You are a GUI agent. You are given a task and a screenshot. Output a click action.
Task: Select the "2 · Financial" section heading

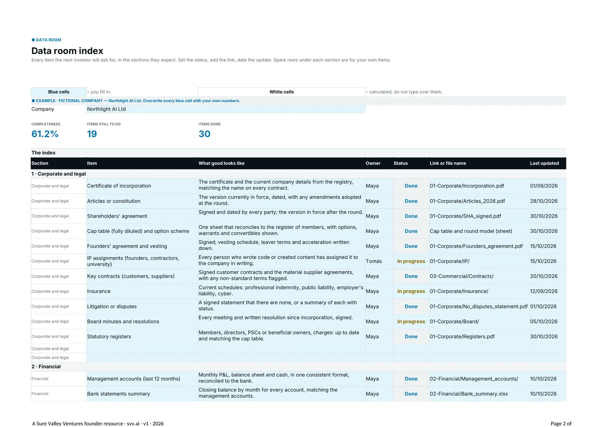[46, 367]
